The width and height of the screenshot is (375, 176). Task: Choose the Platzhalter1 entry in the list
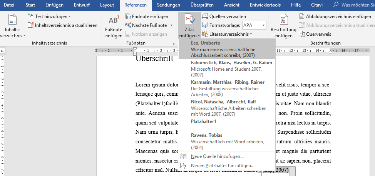[227, 125]
